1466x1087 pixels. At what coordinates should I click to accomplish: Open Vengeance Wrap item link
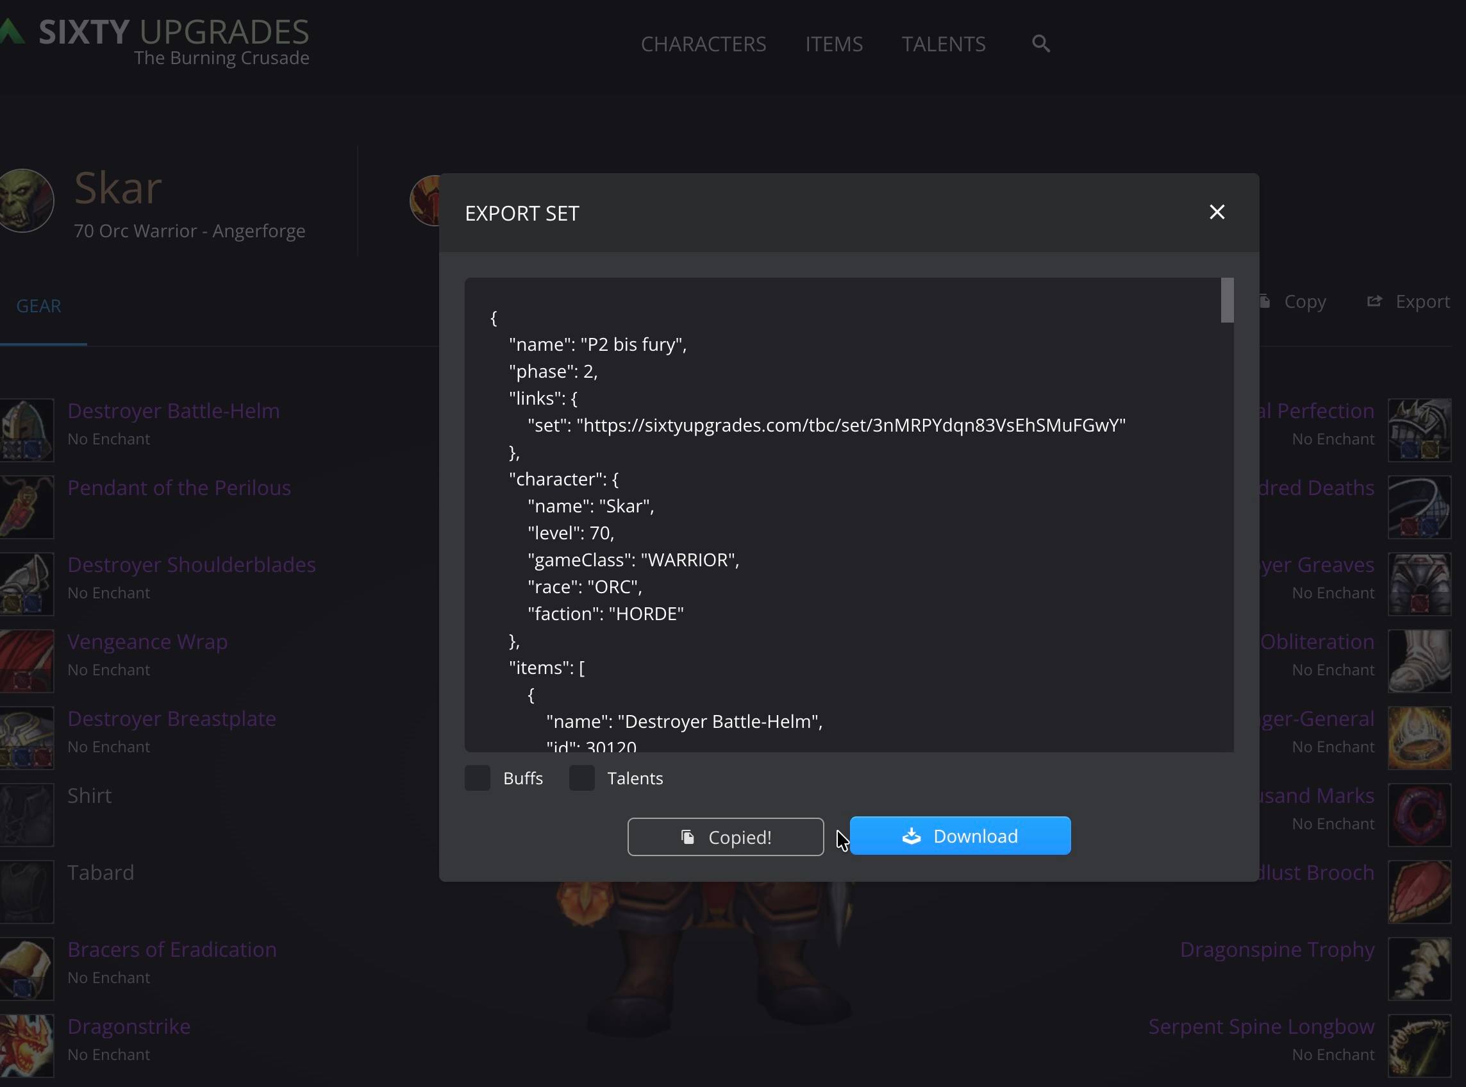[x=147, y=641]
